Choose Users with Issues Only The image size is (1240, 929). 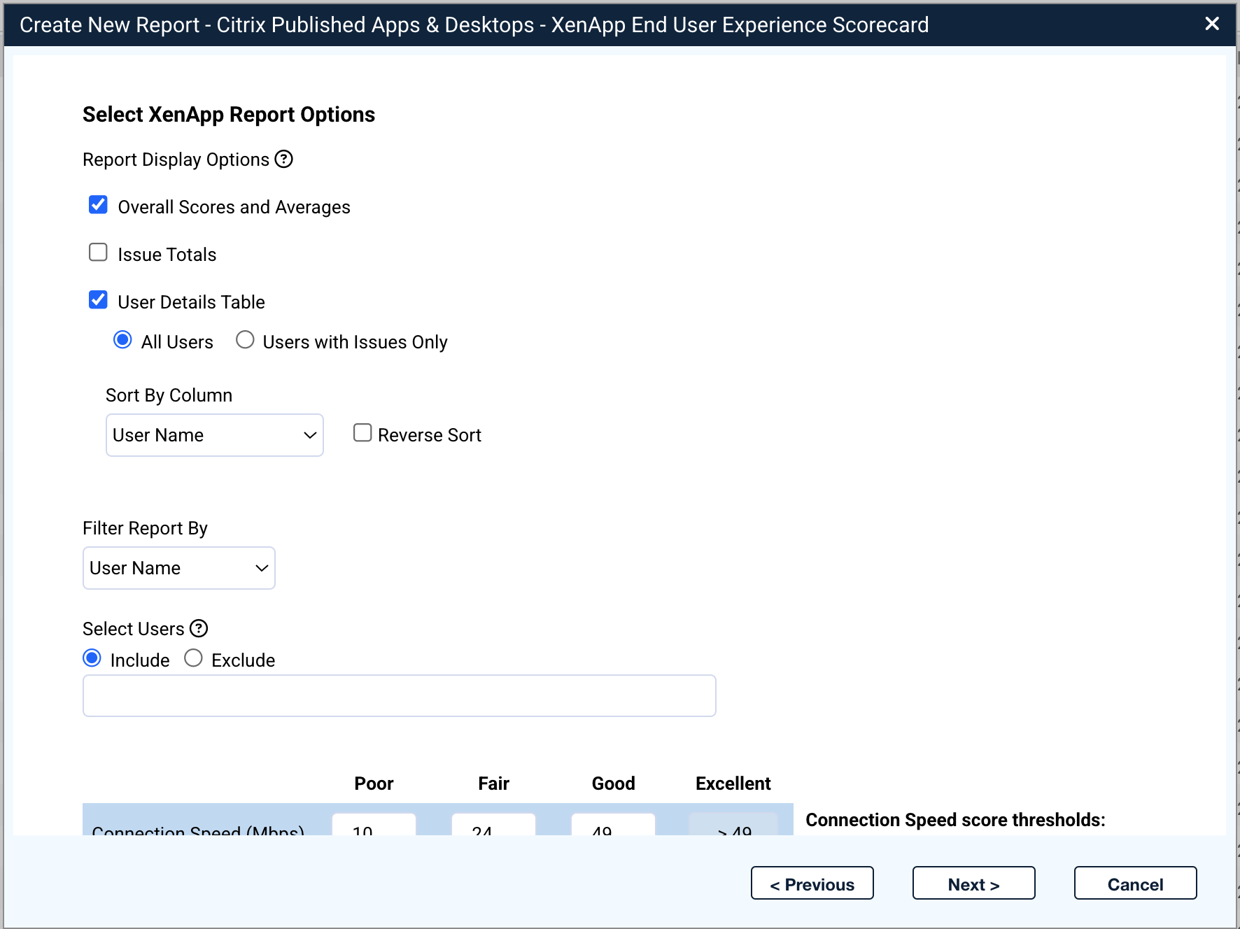[245, 340]
